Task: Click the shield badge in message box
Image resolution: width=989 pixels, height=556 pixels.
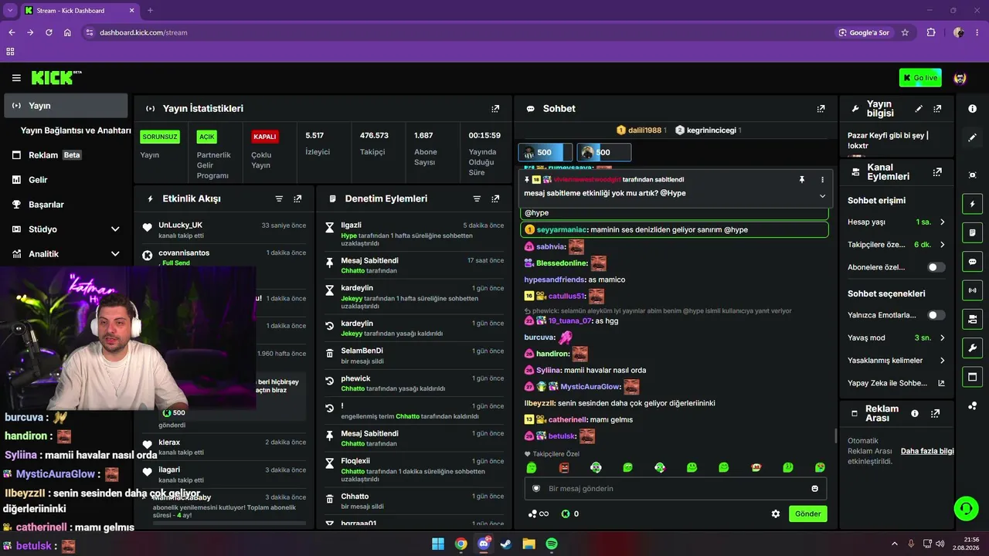Action: tap(536, 489)
